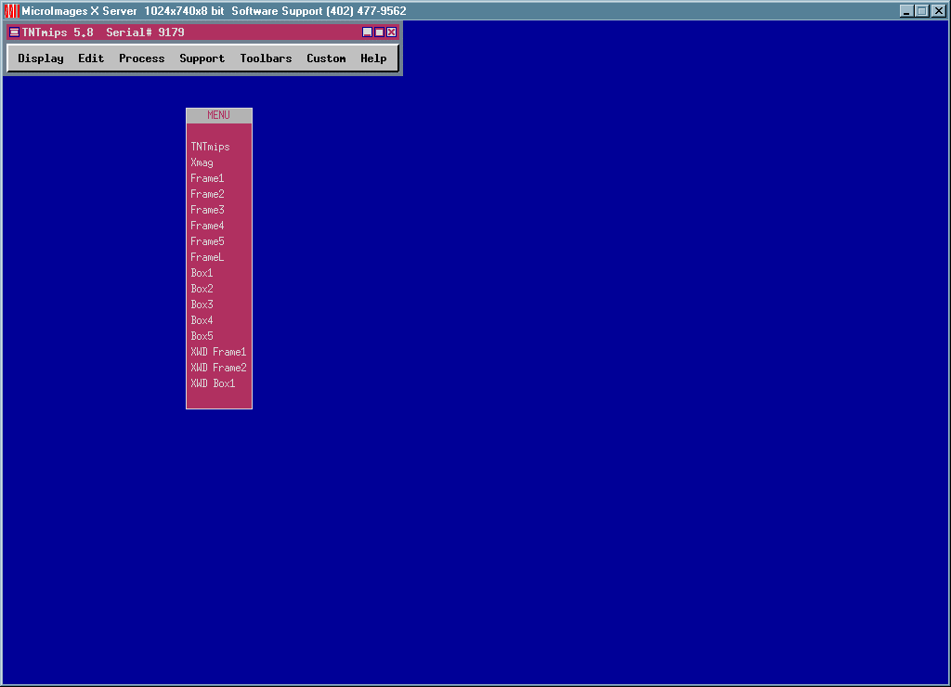
Task: Open the Edit menu
Action: point(91,58)
